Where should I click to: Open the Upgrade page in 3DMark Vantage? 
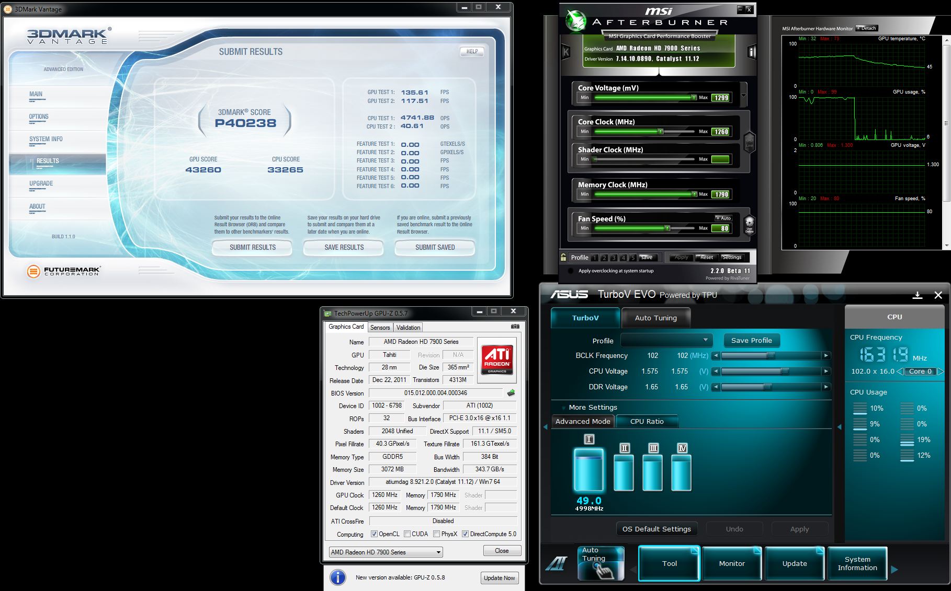pyautogui.click(x=41, y=183)
